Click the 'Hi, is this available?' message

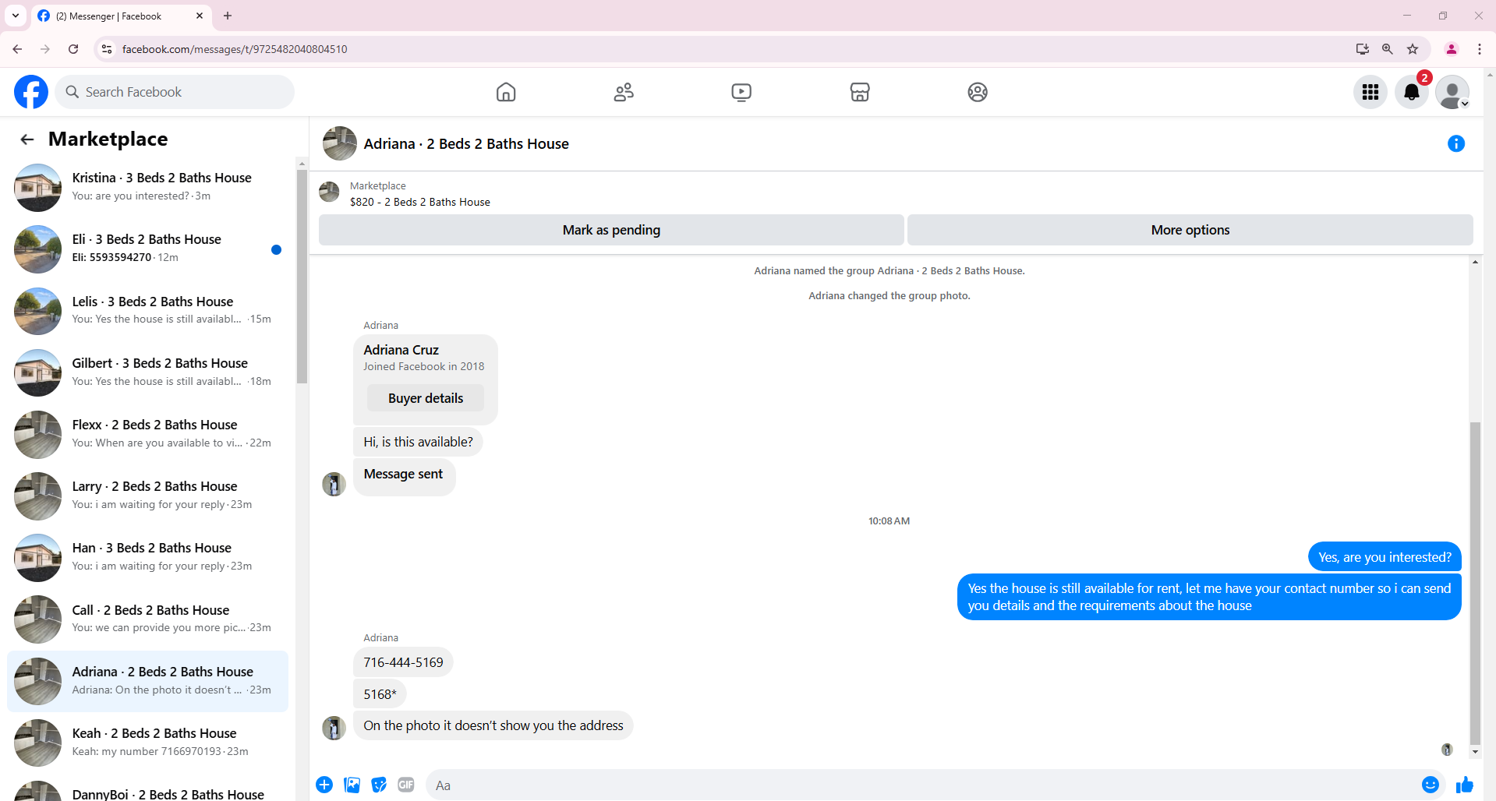click(x=418, y=442)
